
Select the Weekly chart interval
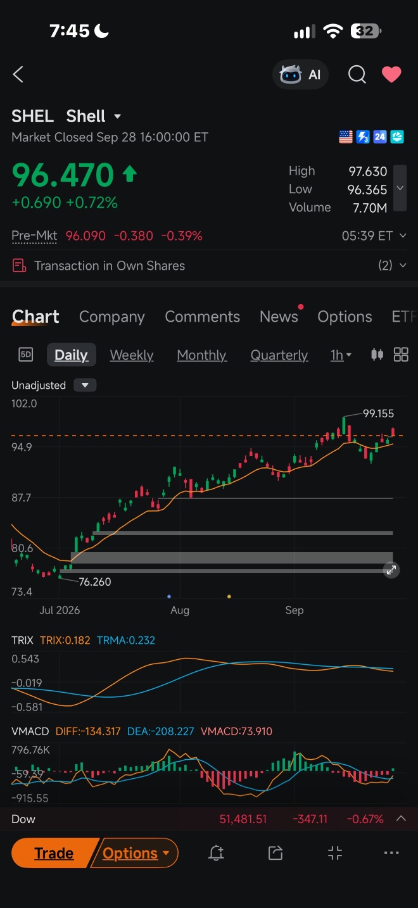[132, 355]
